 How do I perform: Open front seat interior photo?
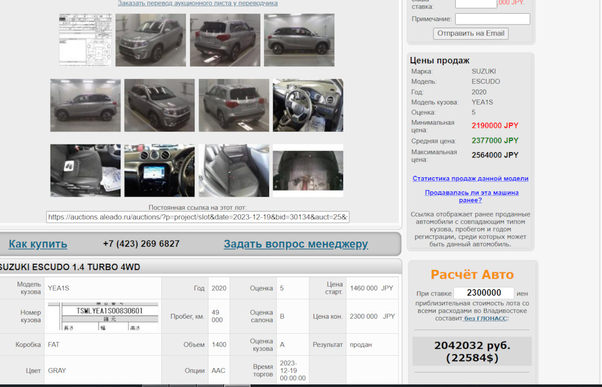click(85, 171)
